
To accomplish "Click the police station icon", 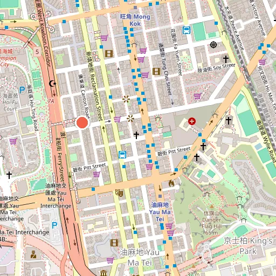I will [33, 254].
